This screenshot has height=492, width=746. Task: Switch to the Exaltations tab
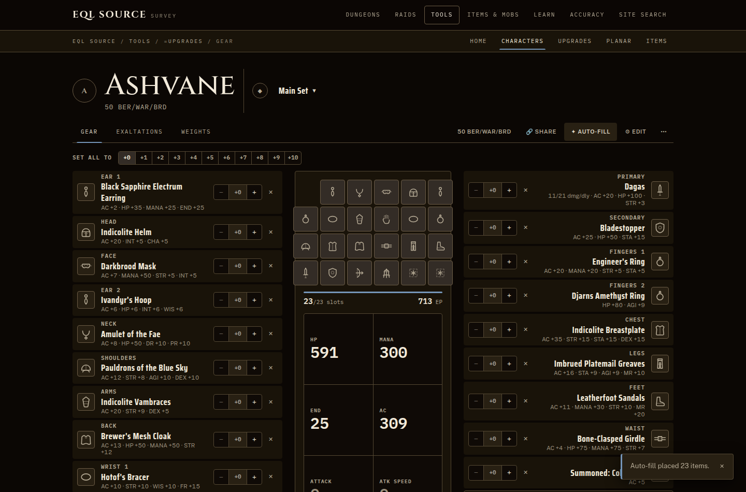click(139, 132)
